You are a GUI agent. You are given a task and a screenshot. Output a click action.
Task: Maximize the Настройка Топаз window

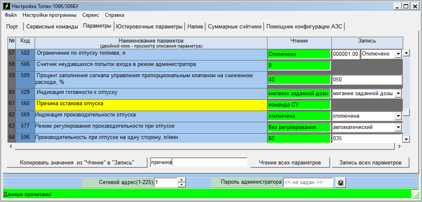click(406, 6)
